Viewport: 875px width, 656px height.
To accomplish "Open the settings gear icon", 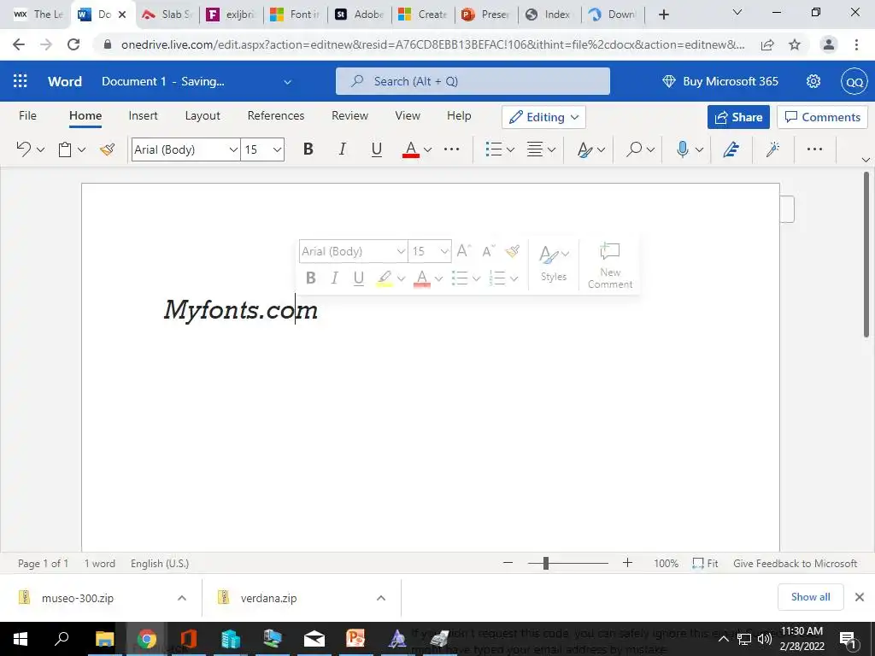I will point(813,81).
